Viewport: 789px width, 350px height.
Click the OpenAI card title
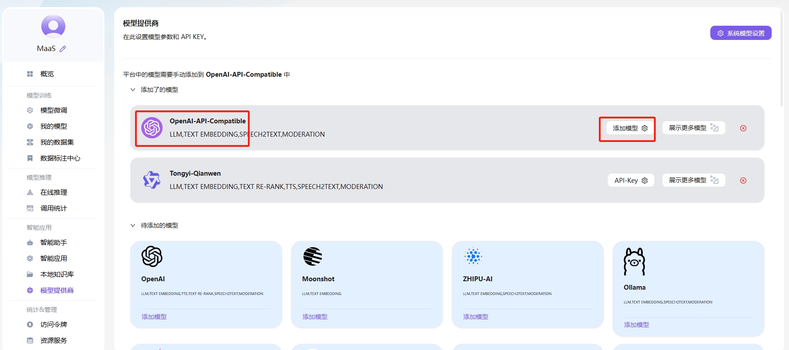click(153, 279)
